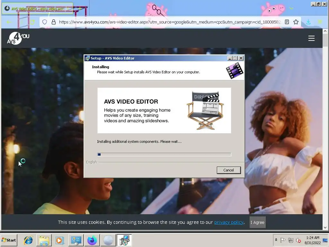Open the Windows Start menu
Screen dimensions: 329x247
(9, 240)
